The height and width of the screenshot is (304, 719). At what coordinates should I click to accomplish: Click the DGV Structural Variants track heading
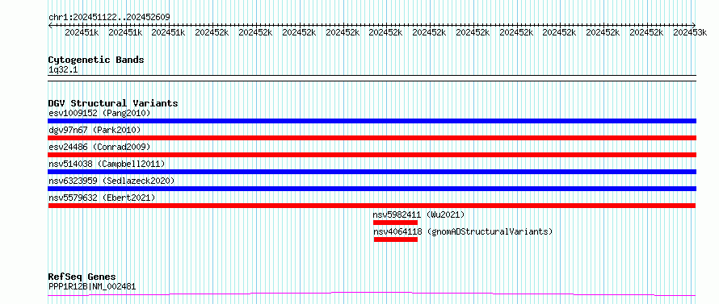tap(113, 103)
